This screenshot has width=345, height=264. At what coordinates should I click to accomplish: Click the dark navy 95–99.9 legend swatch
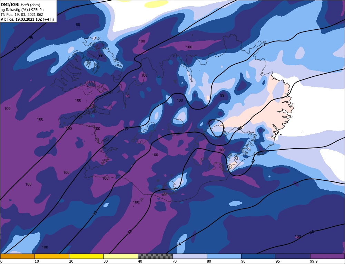[293, 256]
